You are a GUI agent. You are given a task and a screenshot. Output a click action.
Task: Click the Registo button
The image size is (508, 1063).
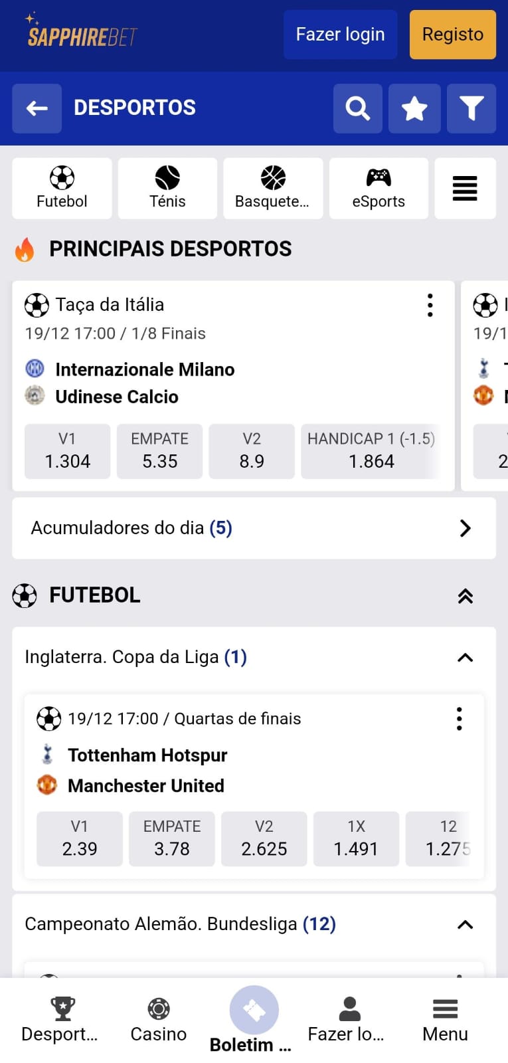pyautogui.click(x=452, y=35)
